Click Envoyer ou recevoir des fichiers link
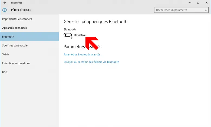211x127 pixels. (x=91, y=62)
